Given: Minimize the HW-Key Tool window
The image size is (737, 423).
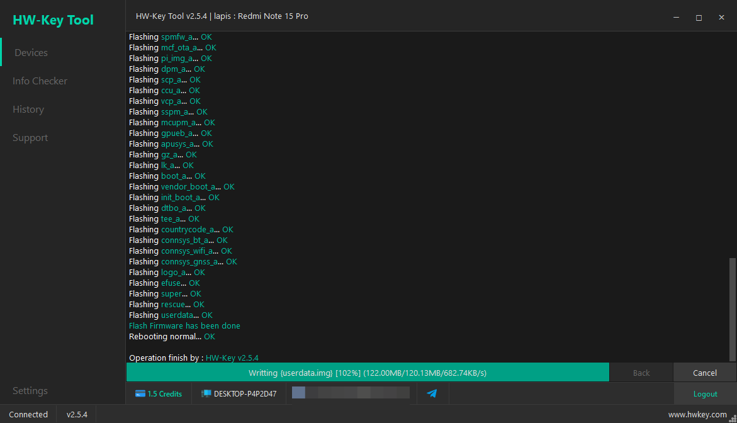Looking at the screenshot, I should [677, 18].
